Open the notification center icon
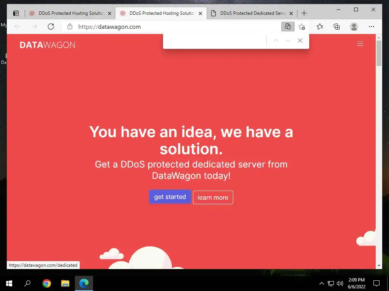Viewport: 389px width, 291px height. (376, 283)
